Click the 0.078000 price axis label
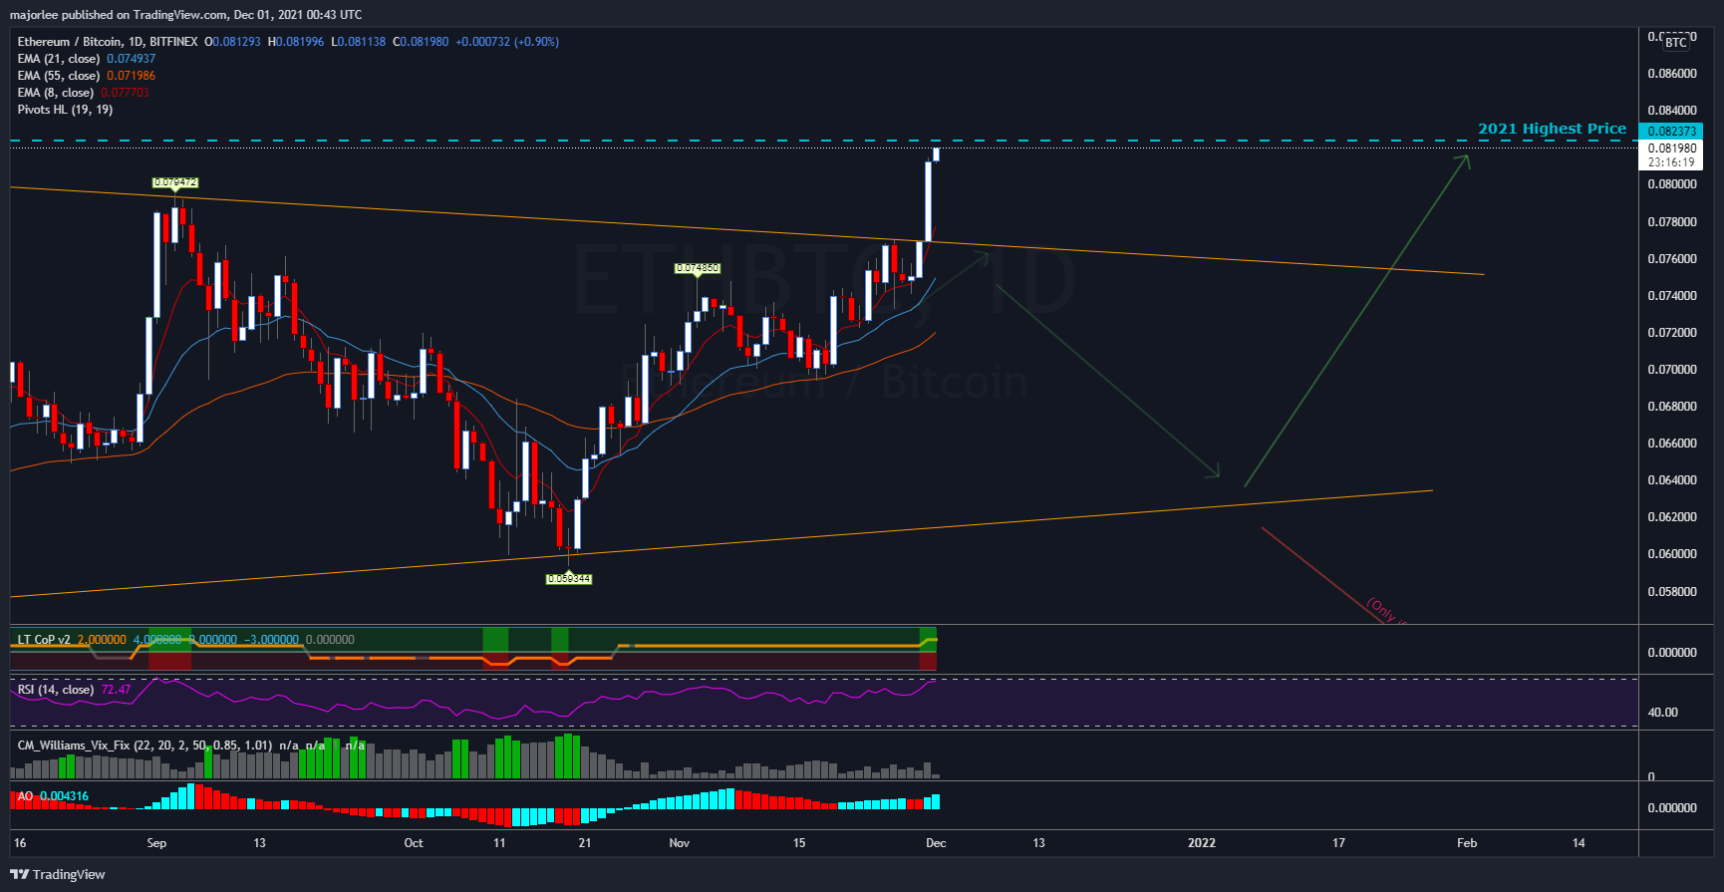 click(1672, 222)
